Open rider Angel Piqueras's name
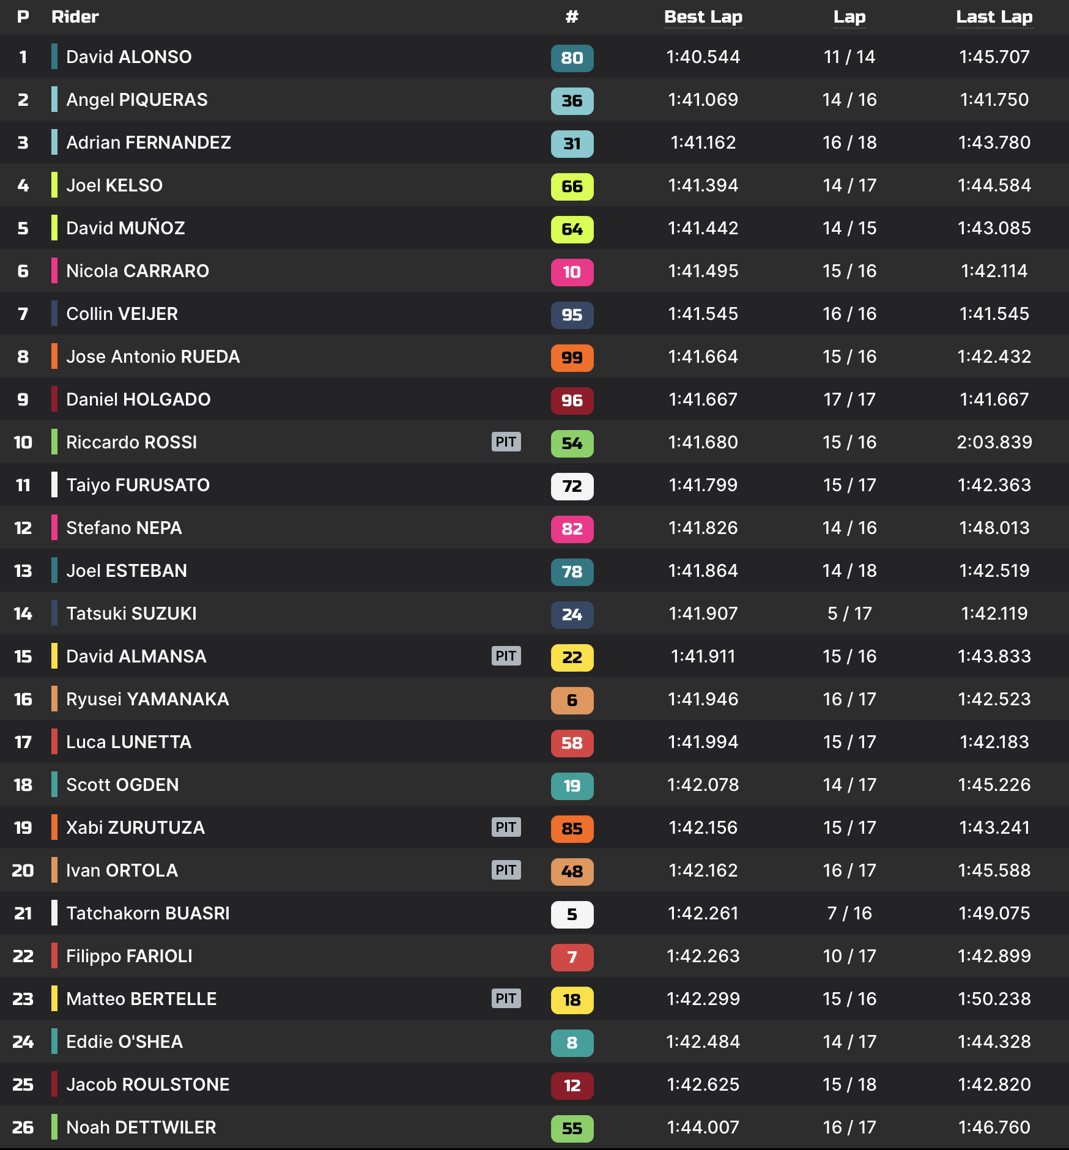The height and width of the screenshot is (1150, 1069). coord(137,100)
